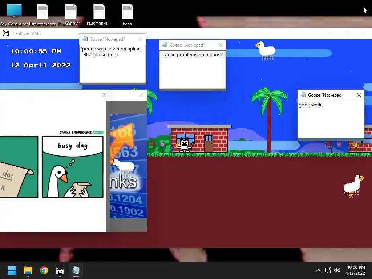Click text area of "peace was never an option" note

(x=113, y=64)
